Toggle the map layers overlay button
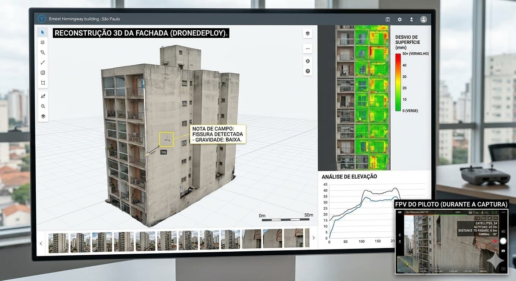Viewport: 516px width, 281px height. click(307, 33)
